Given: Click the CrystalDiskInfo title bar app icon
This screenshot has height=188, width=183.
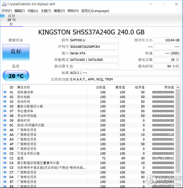Looking at the screenshot, I should (x=4, y=4).
